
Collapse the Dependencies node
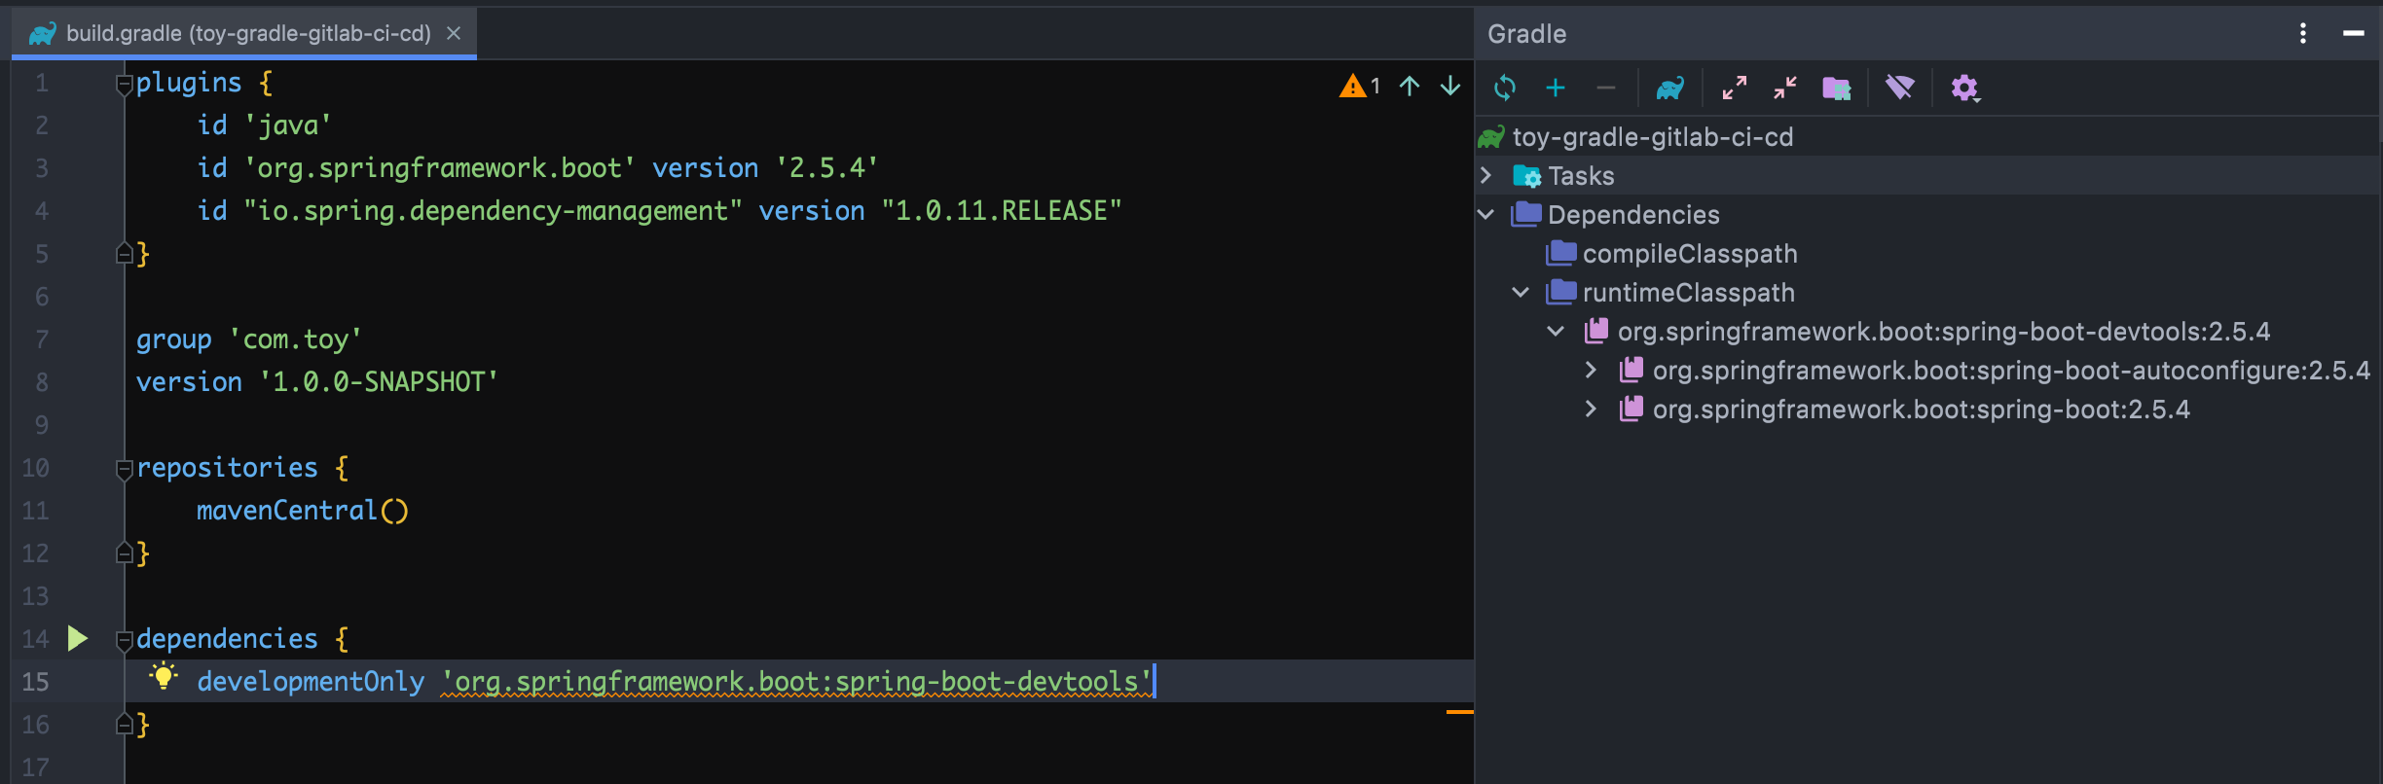[1486, 214]
